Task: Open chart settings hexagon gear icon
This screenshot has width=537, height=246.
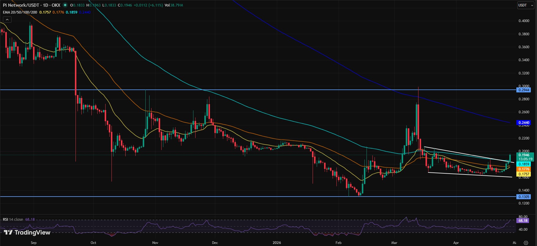Action: coord(526,243)
